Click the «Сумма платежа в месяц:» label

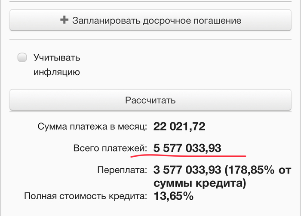[92, 127]
